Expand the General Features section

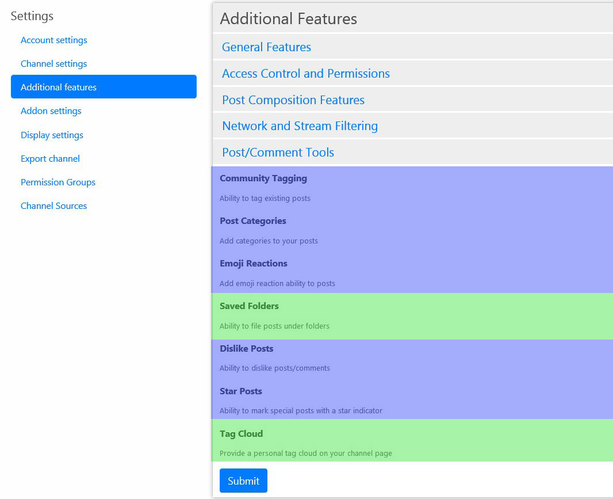(x=266, y=47)
